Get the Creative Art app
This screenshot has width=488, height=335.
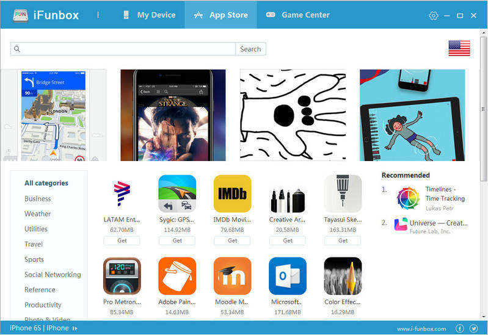pyautogui.click(x=288, y=241)
